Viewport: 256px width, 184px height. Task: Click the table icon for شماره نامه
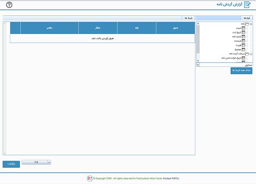pos(243,37)
